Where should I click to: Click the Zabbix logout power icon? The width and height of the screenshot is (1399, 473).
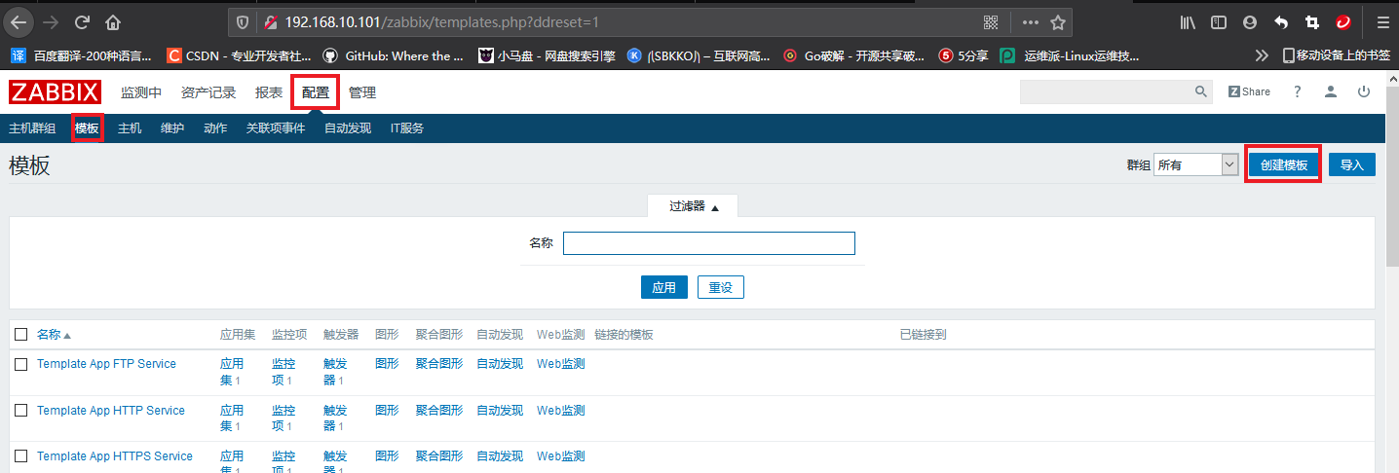click(1364, 91)
